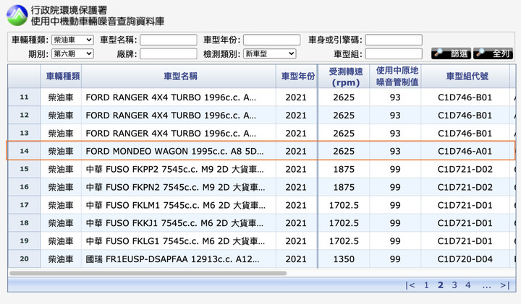Open the 車輛種類 dropdown showing 柴油車
This screenshot has width=521, height=304.
click(x=72, y=40)
